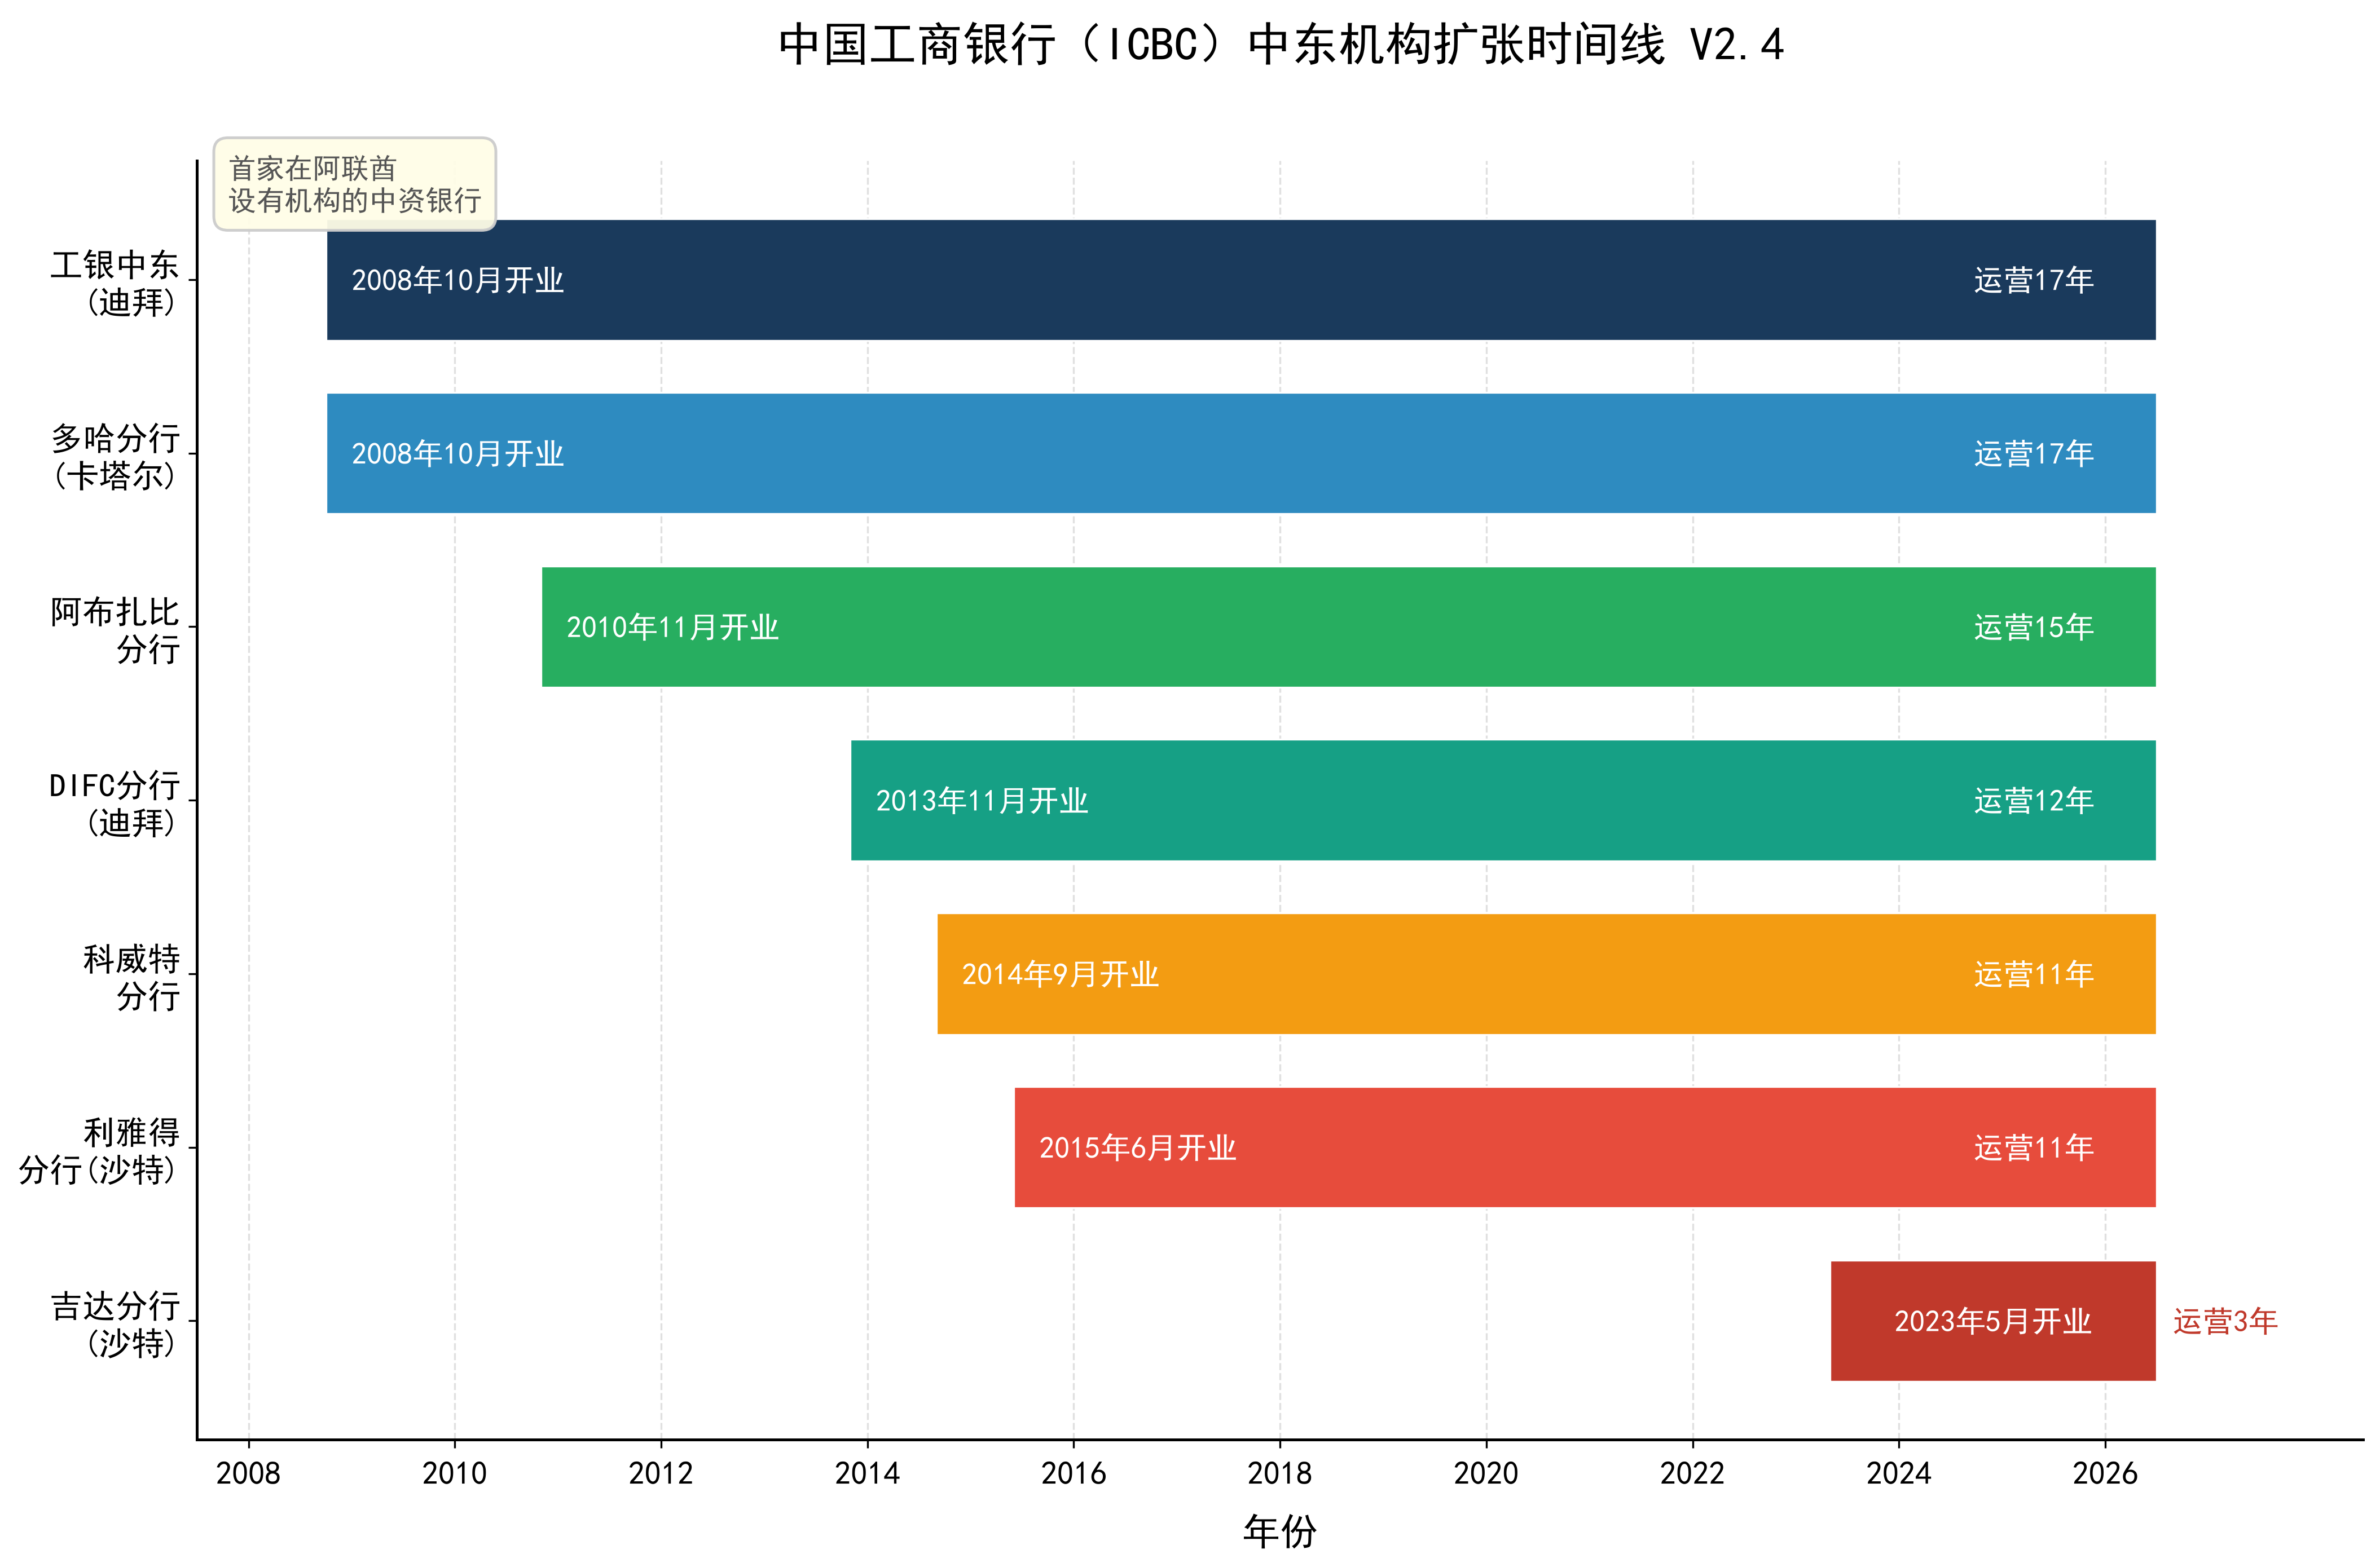
Task: Click x-axis tick label 2022
Action: pos(1693,1474)
